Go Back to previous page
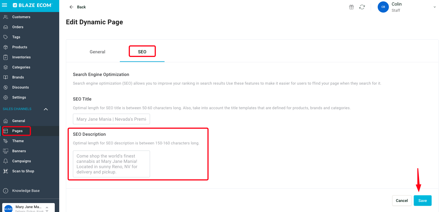This screenshot has height=212, width=440. click(x=78, y=7)
